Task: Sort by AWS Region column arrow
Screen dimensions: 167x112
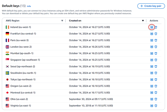Action: [x=62, y=21]
